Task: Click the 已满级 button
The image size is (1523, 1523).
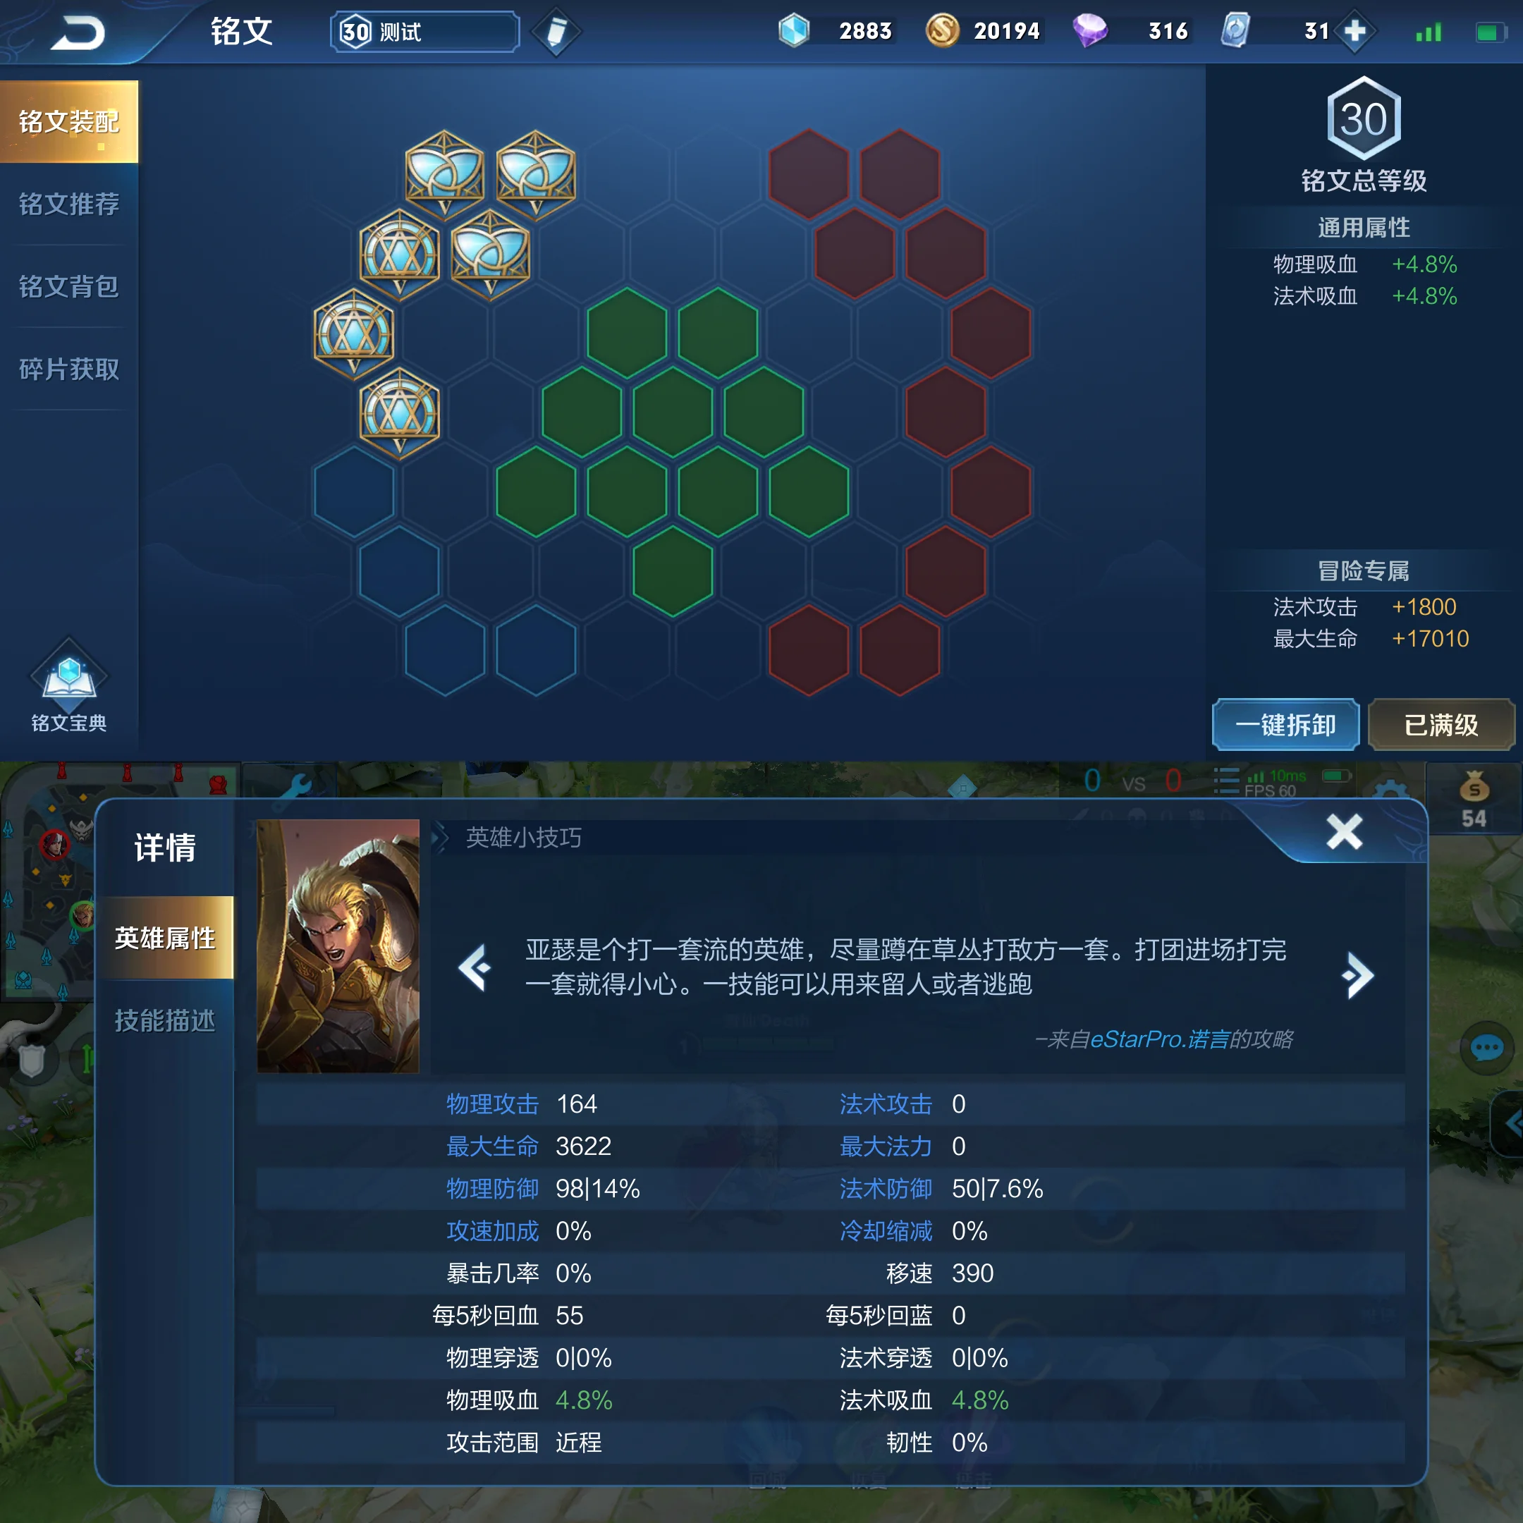Action: tap(1441, 724)
